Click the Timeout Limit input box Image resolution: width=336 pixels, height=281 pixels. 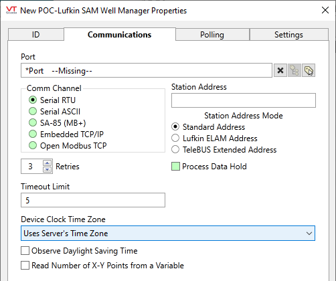coord(93,200)
